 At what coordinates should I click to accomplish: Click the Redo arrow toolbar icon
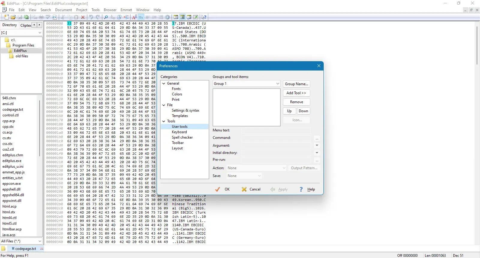click(x=98, y=17)
